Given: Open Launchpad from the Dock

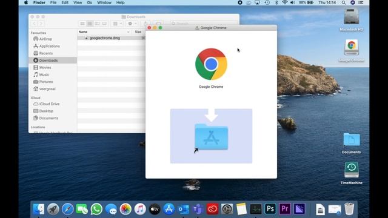Looking at the screenshot, I should point(53,209).
